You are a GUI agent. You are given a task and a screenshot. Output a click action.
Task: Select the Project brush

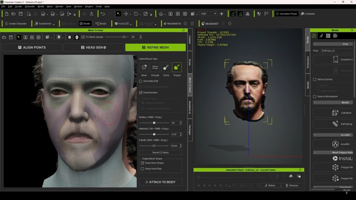tap(177, 67)
